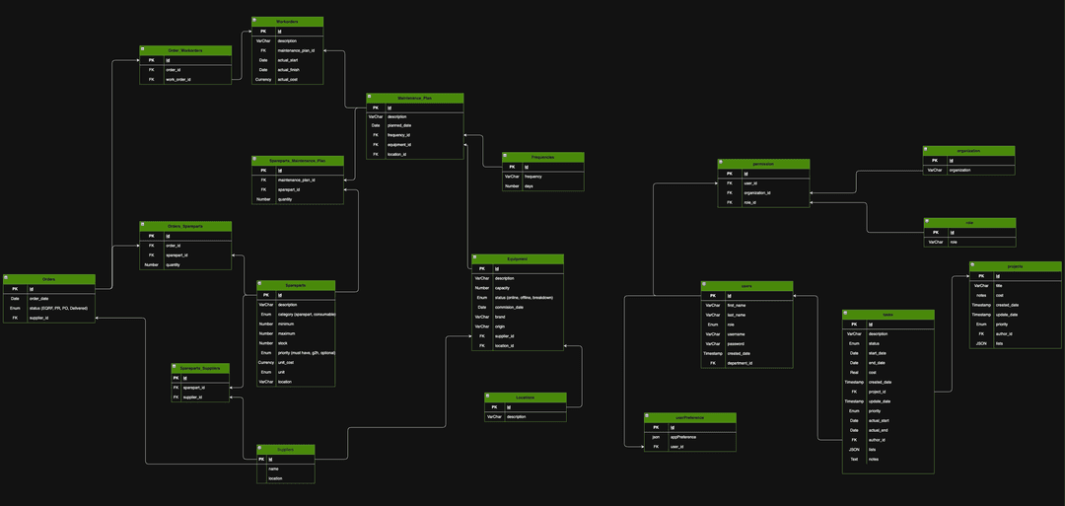Collapse the Workorders table using its header icon

tap(255, 19)
